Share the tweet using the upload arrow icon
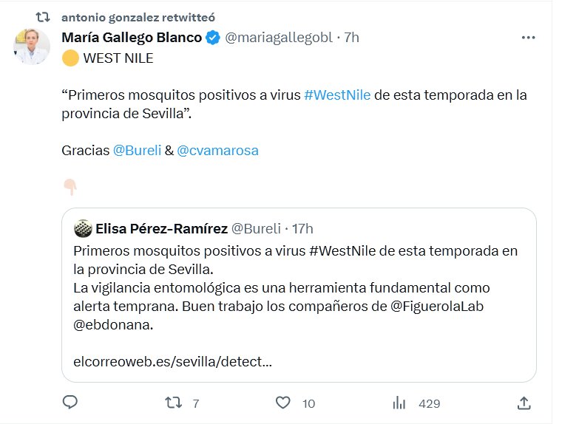This screenshot has width=562, height=424. tap(524, 403)
